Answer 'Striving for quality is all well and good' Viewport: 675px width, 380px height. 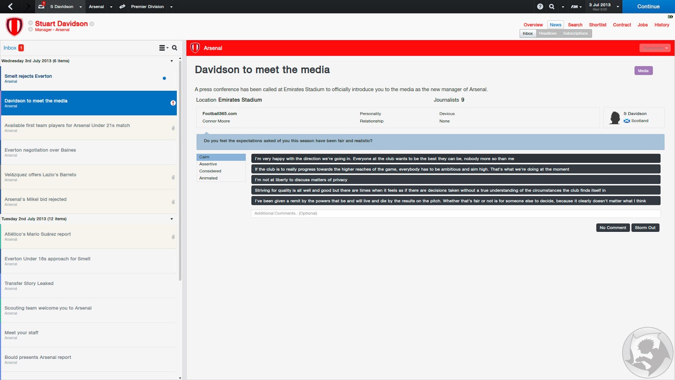pos(456,190)
